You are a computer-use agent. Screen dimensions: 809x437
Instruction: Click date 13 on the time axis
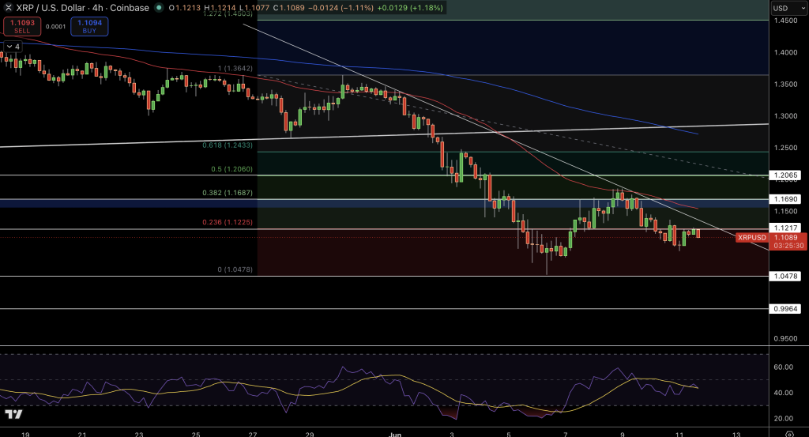[736, 435]
